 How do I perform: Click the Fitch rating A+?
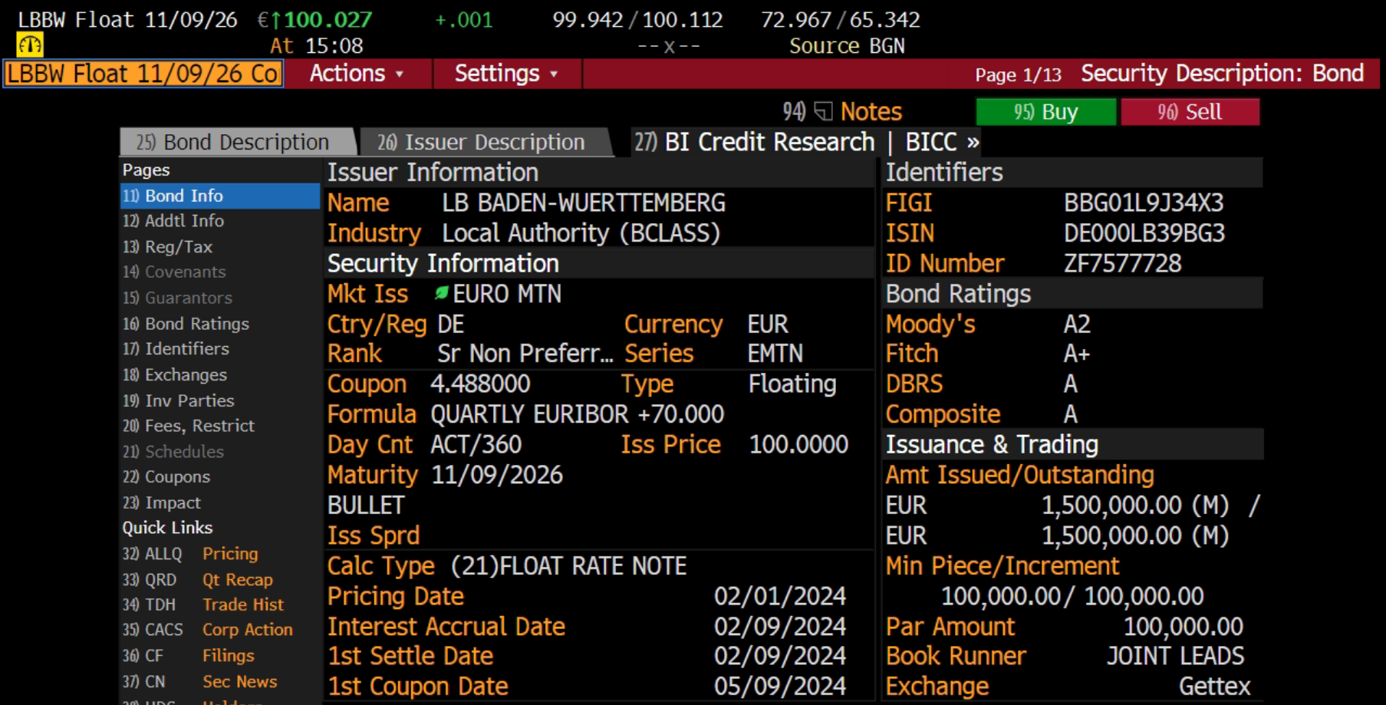click(1077, 354)
